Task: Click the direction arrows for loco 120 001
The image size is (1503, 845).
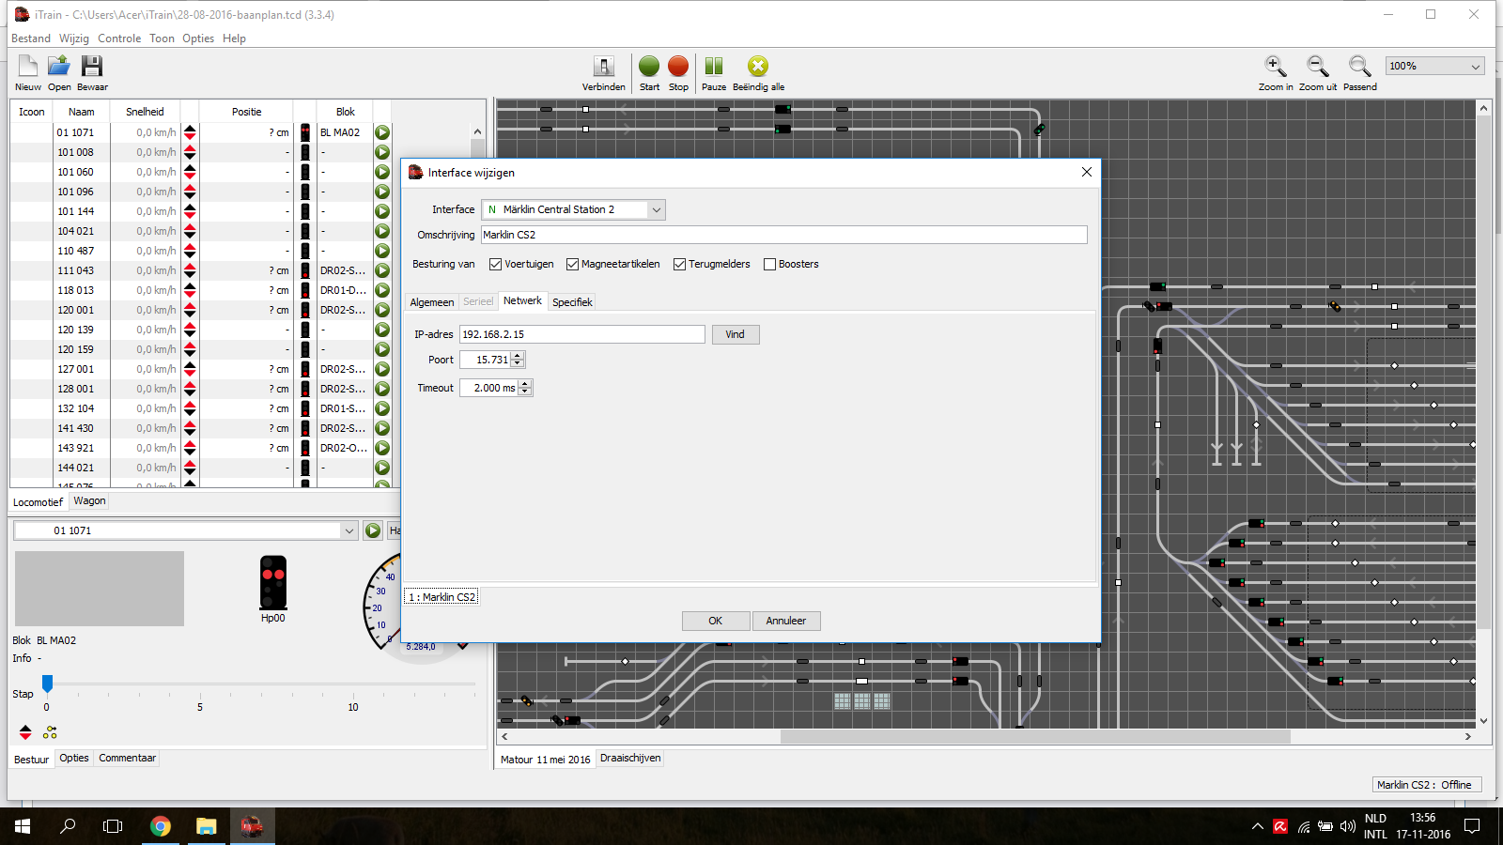Action: [190, 310]
